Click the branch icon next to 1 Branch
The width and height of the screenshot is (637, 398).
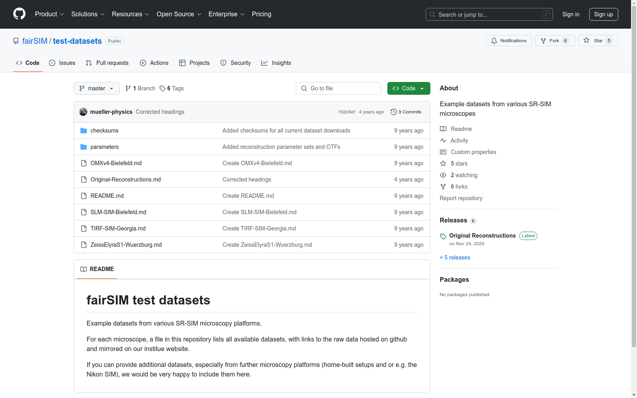pyautogui.click(x=128, y=88)
